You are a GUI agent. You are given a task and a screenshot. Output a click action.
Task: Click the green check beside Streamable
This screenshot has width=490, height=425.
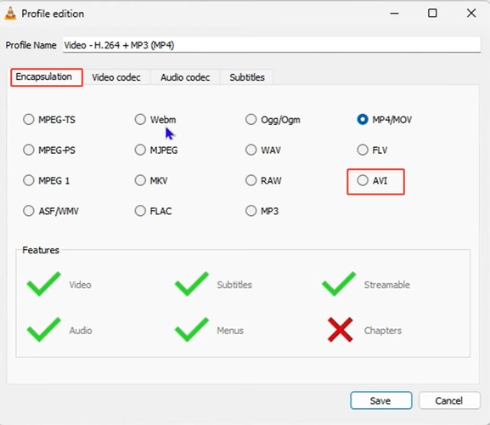[x=339, y=284]
